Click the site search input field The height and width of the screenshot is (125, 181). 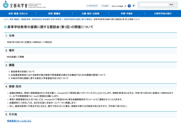click(x=154, y=5)
